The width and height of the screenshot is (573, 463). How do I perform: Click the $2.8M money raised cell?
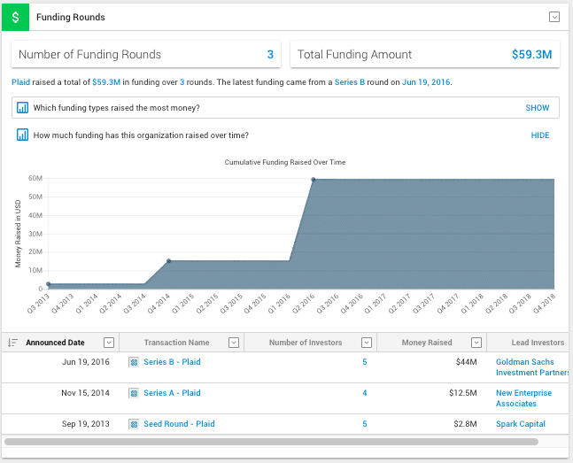(x=465, y=424)
